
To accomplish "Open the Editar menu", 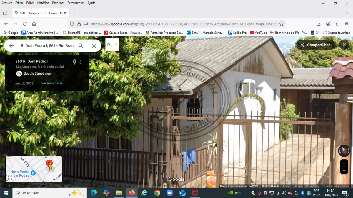I will pos(19,3).
